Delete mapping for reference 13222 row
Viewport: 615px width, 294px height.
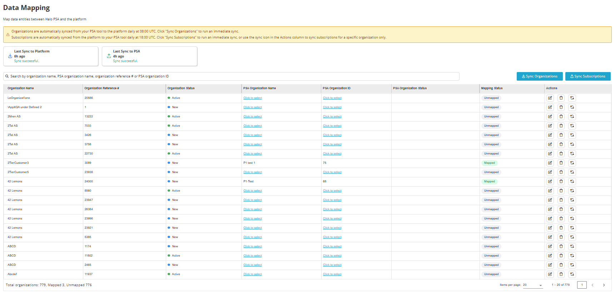click(561, 116)
